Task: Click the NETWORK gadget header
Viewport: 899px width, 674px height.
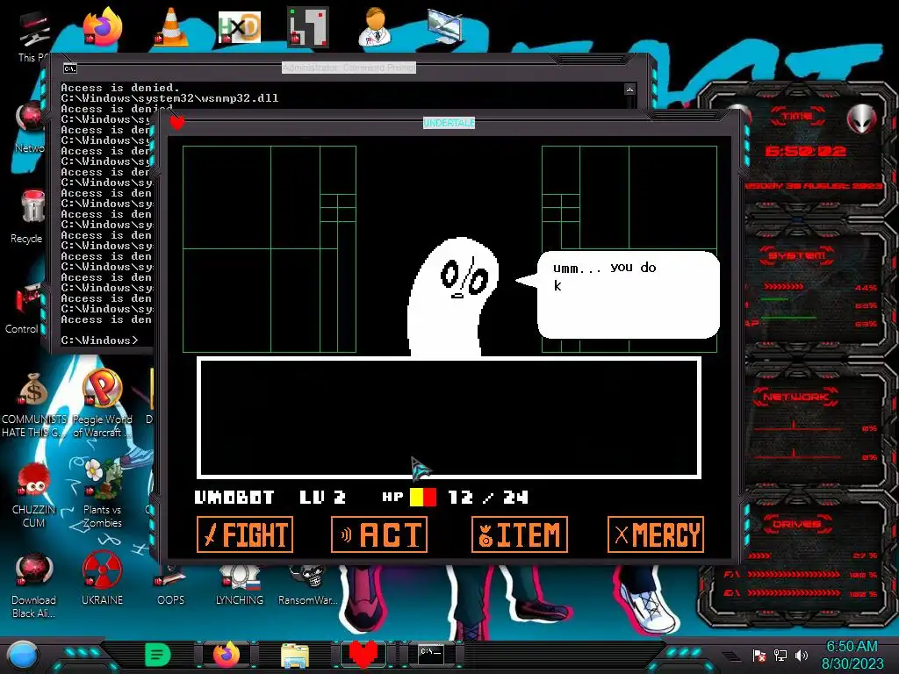Action: coord(795,396)
